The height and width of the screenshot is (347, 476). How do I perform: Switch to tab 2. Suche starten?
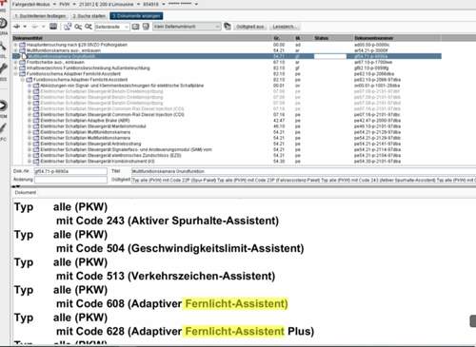pos(89,16)
